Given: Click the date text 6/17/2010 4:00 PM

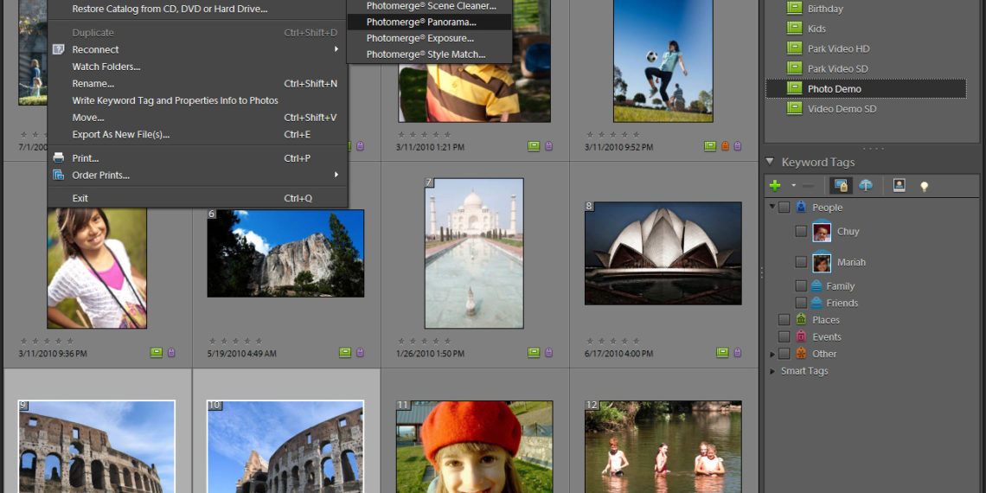Looking at the screenshot, I should [x=618, y=354].
